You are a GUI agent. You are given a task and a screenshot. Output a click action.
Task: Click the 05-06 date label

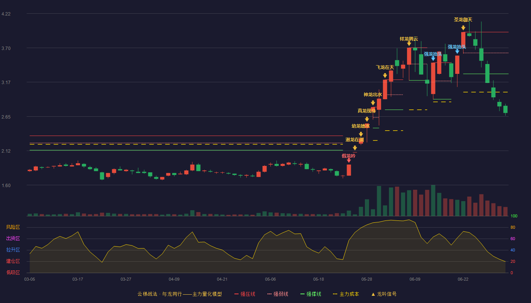point(270,279)
